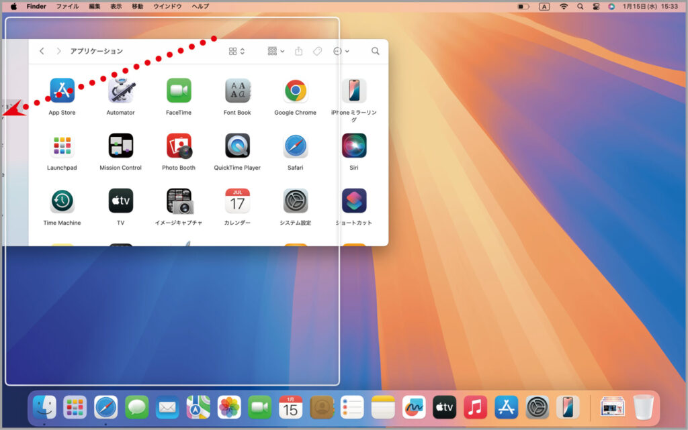
Task: Select Time Machine app icon
Action: pos(62,201)
